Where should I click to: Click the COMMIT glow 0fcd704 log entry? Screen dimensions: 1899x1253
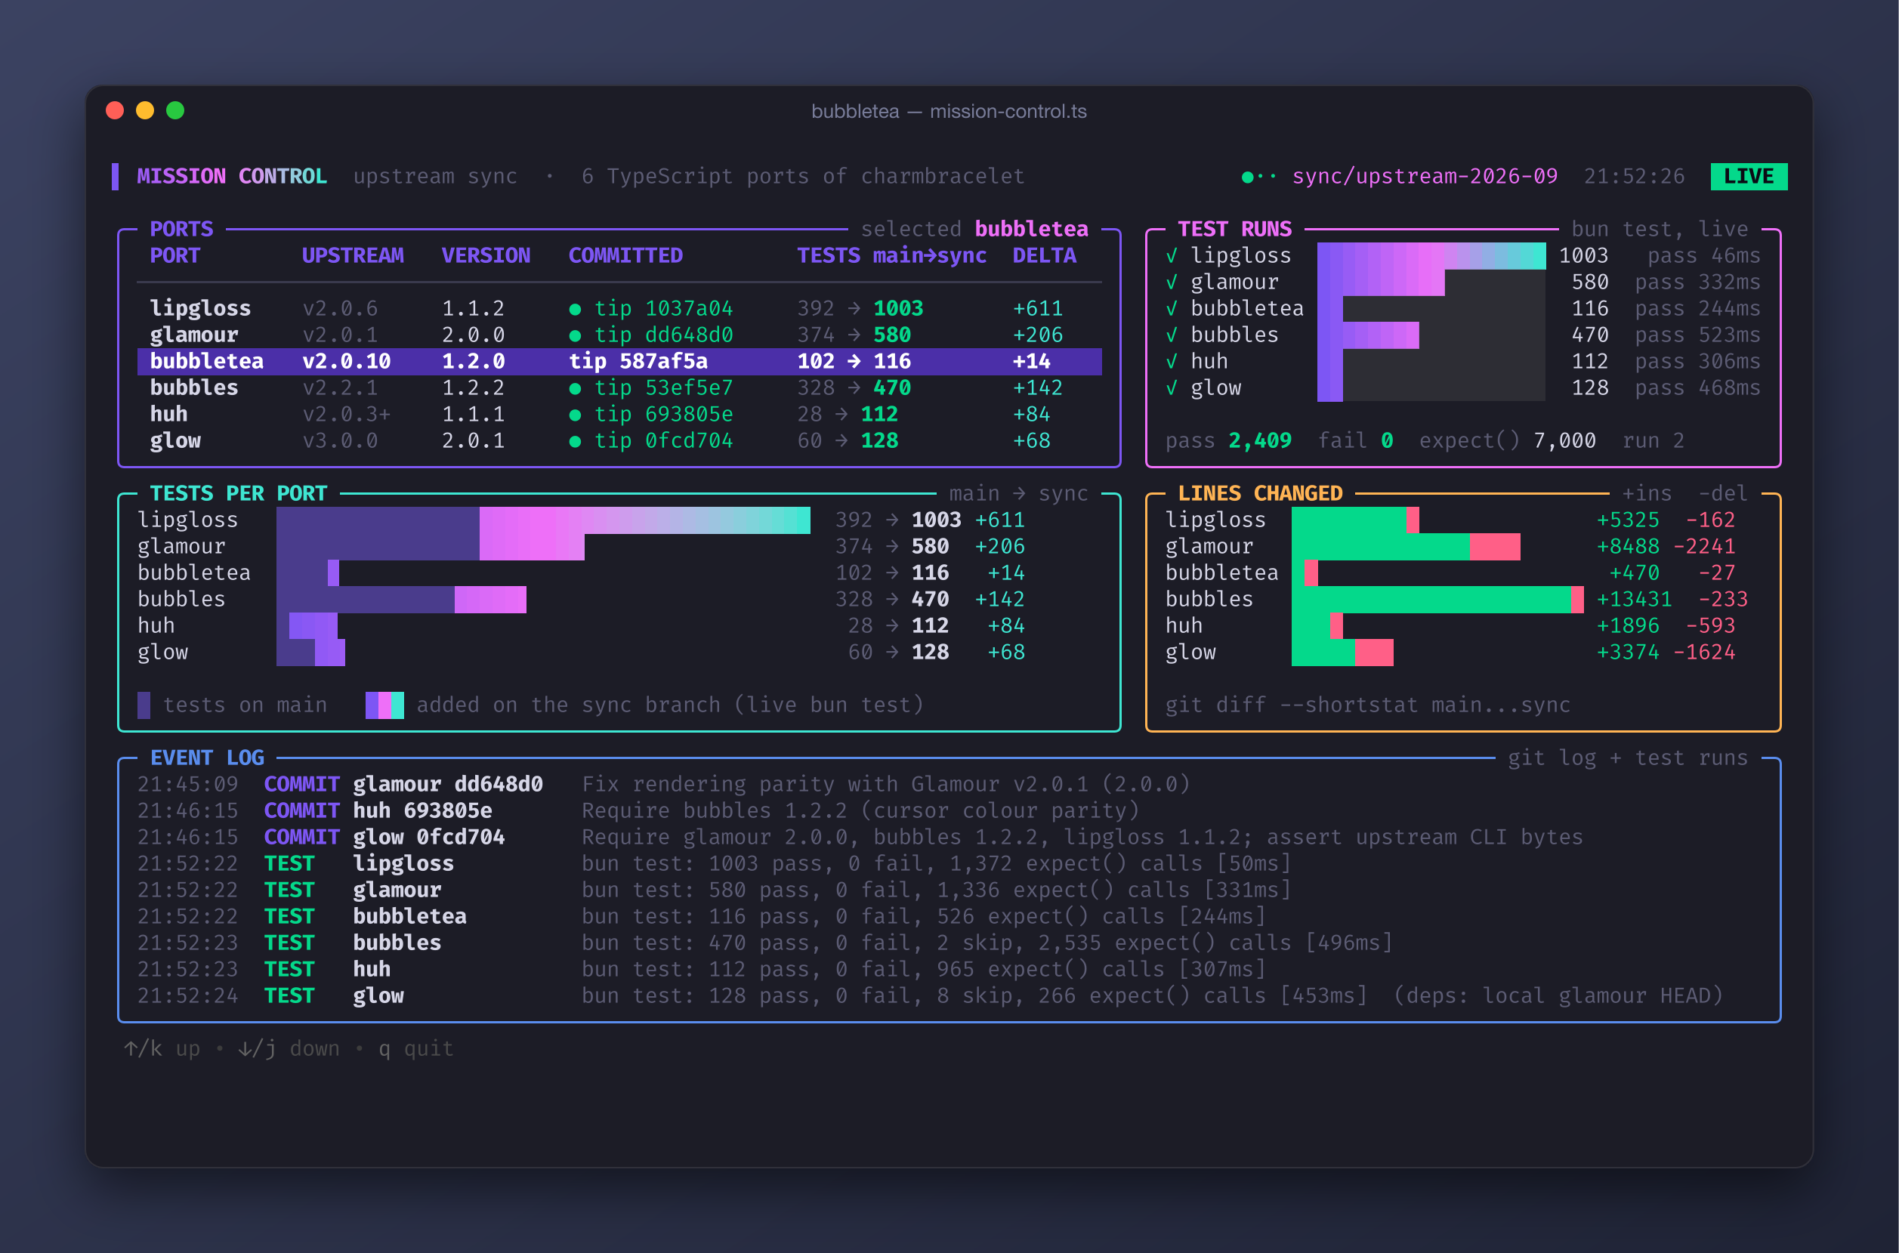coord(860,837)
